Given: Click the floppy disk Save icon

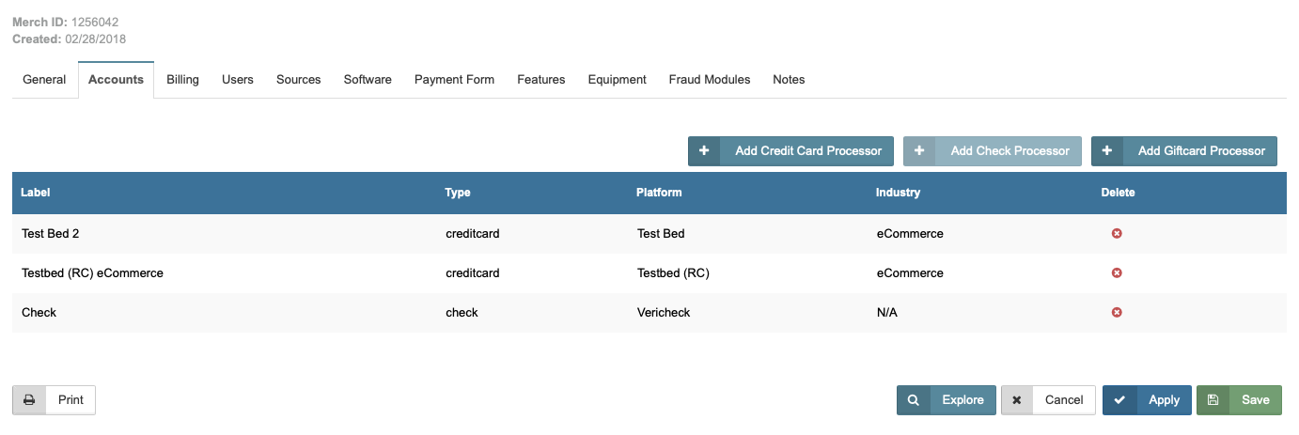Looking at the screenshot, I should [1213, 400].
